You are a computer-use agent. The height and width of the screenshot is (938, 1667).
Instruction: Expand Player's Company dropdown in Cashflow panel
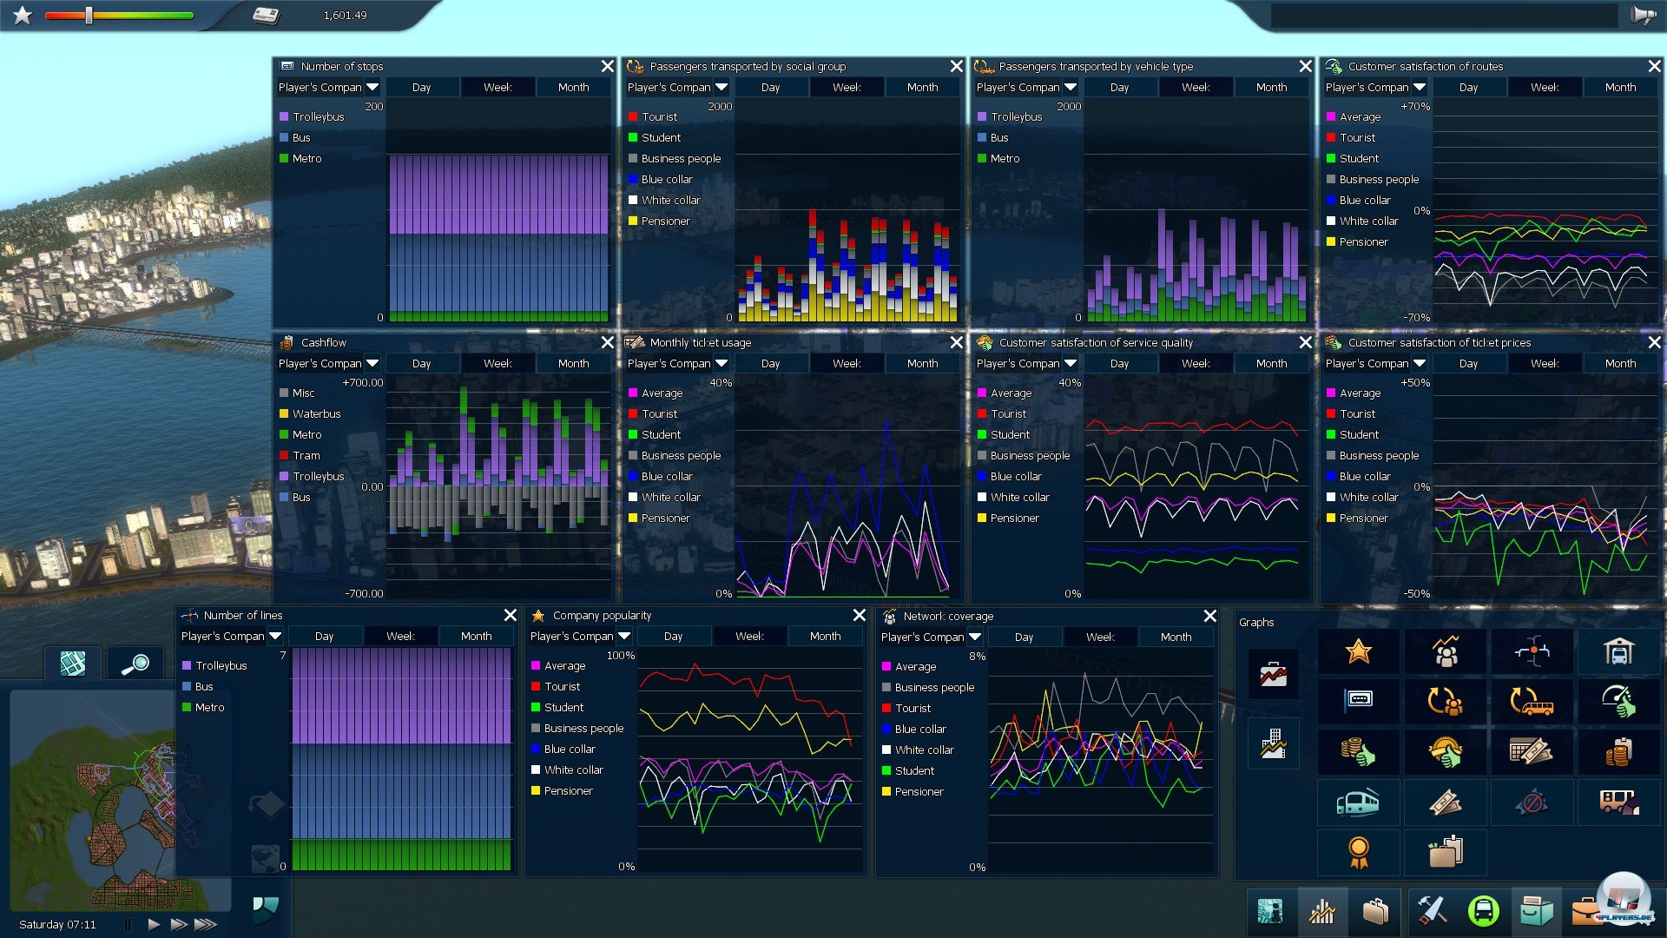click(x=372, y=364)
